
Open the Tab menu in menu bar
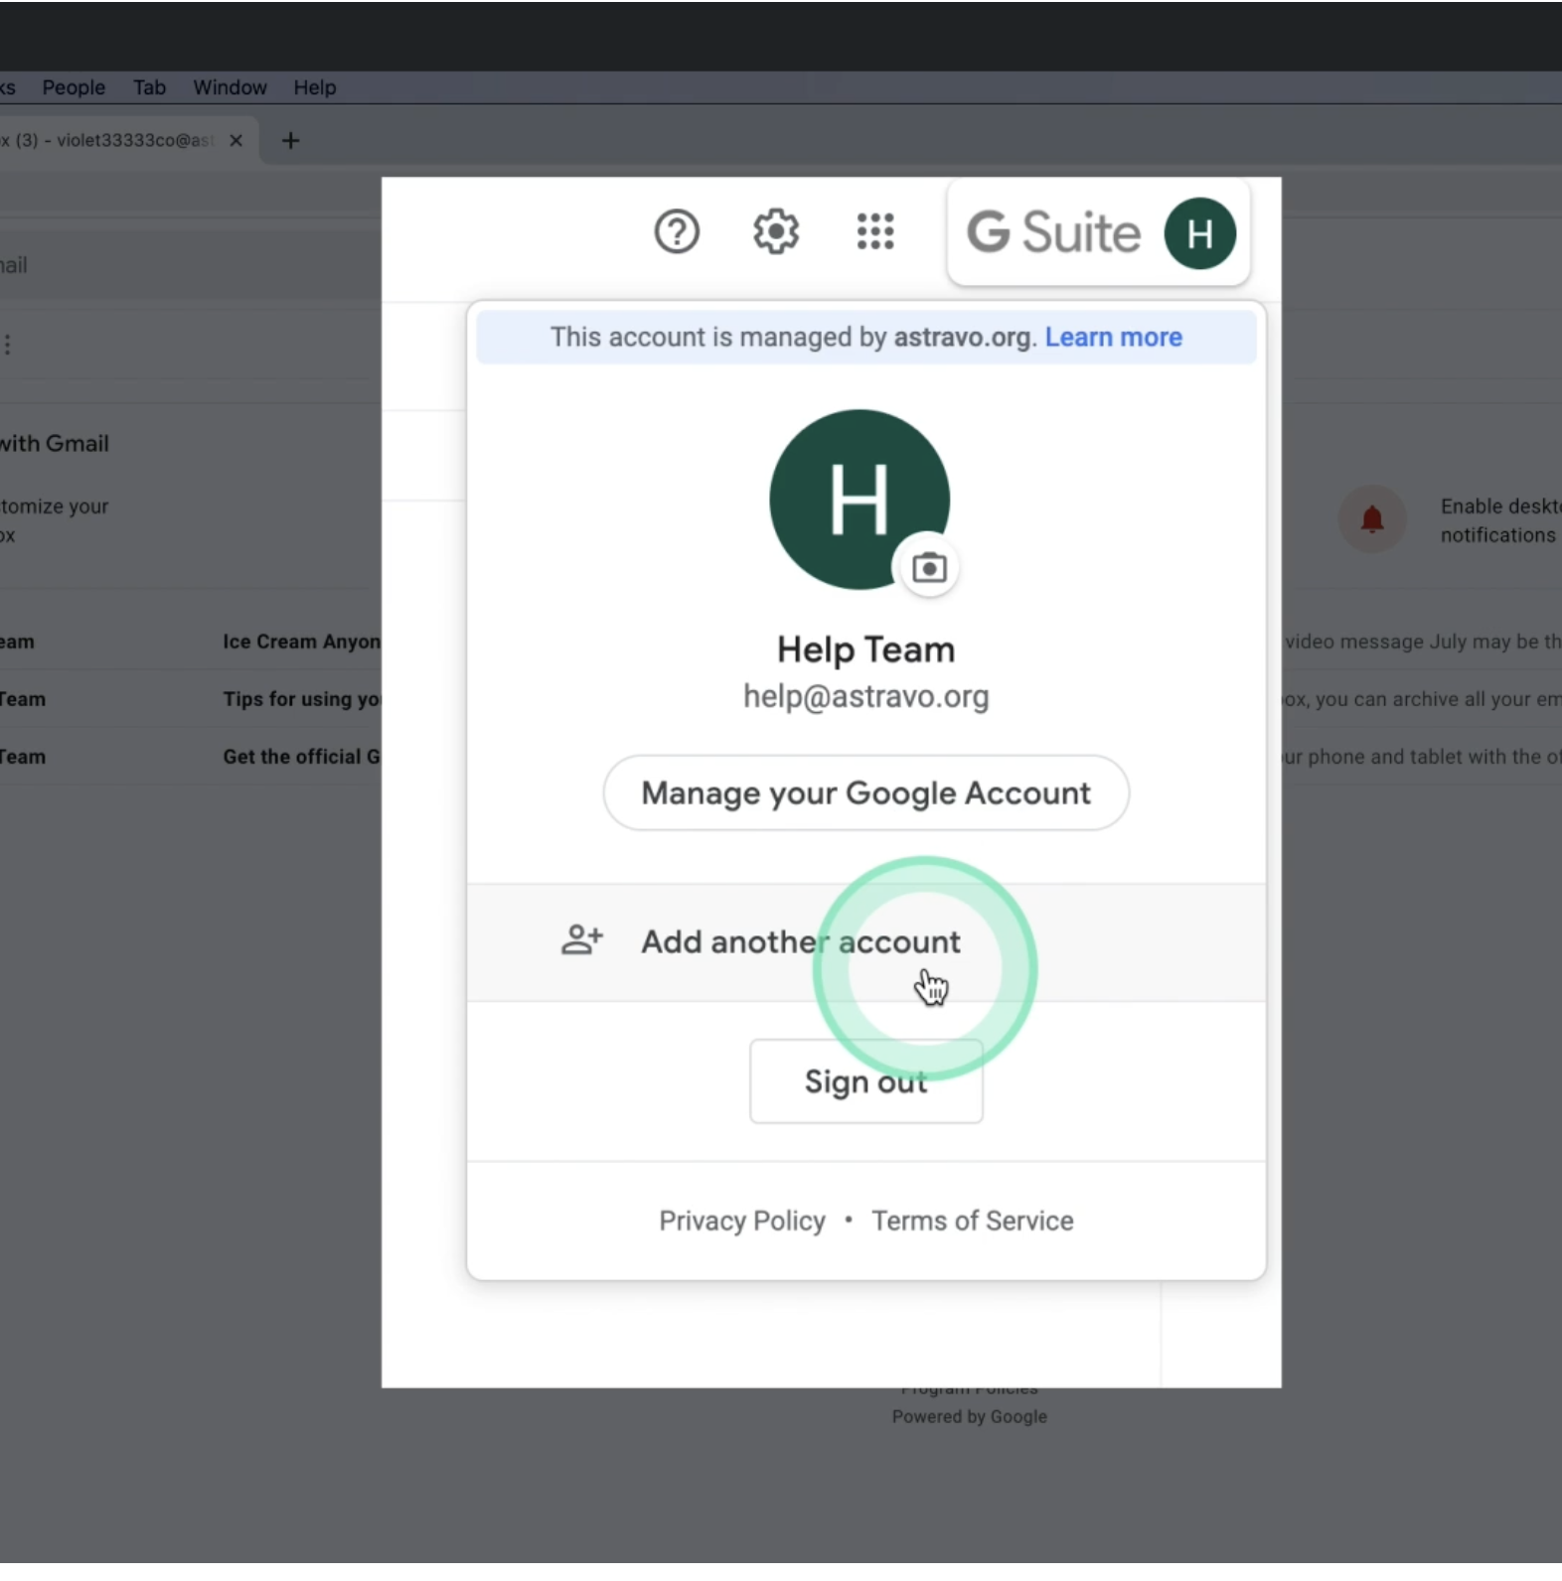point(150,87)
